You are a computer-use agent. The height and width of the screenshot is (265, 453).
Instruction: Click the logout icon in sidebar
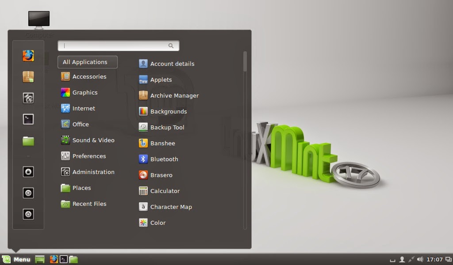[28, 193]
